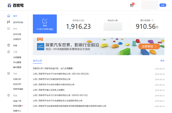Click the help icon beside 累计阅读数
172x113 pixels.
153,20
